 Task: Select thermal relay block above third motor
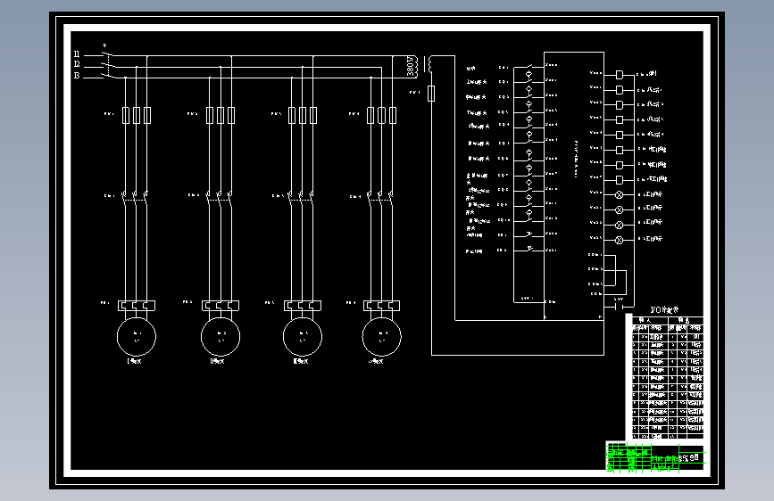(302, 306)
